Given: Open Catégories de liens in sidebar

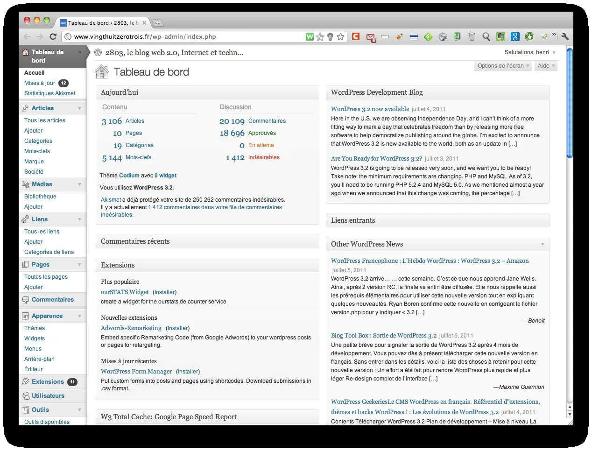Looking at the screenshot, I should tap(49, 252).
